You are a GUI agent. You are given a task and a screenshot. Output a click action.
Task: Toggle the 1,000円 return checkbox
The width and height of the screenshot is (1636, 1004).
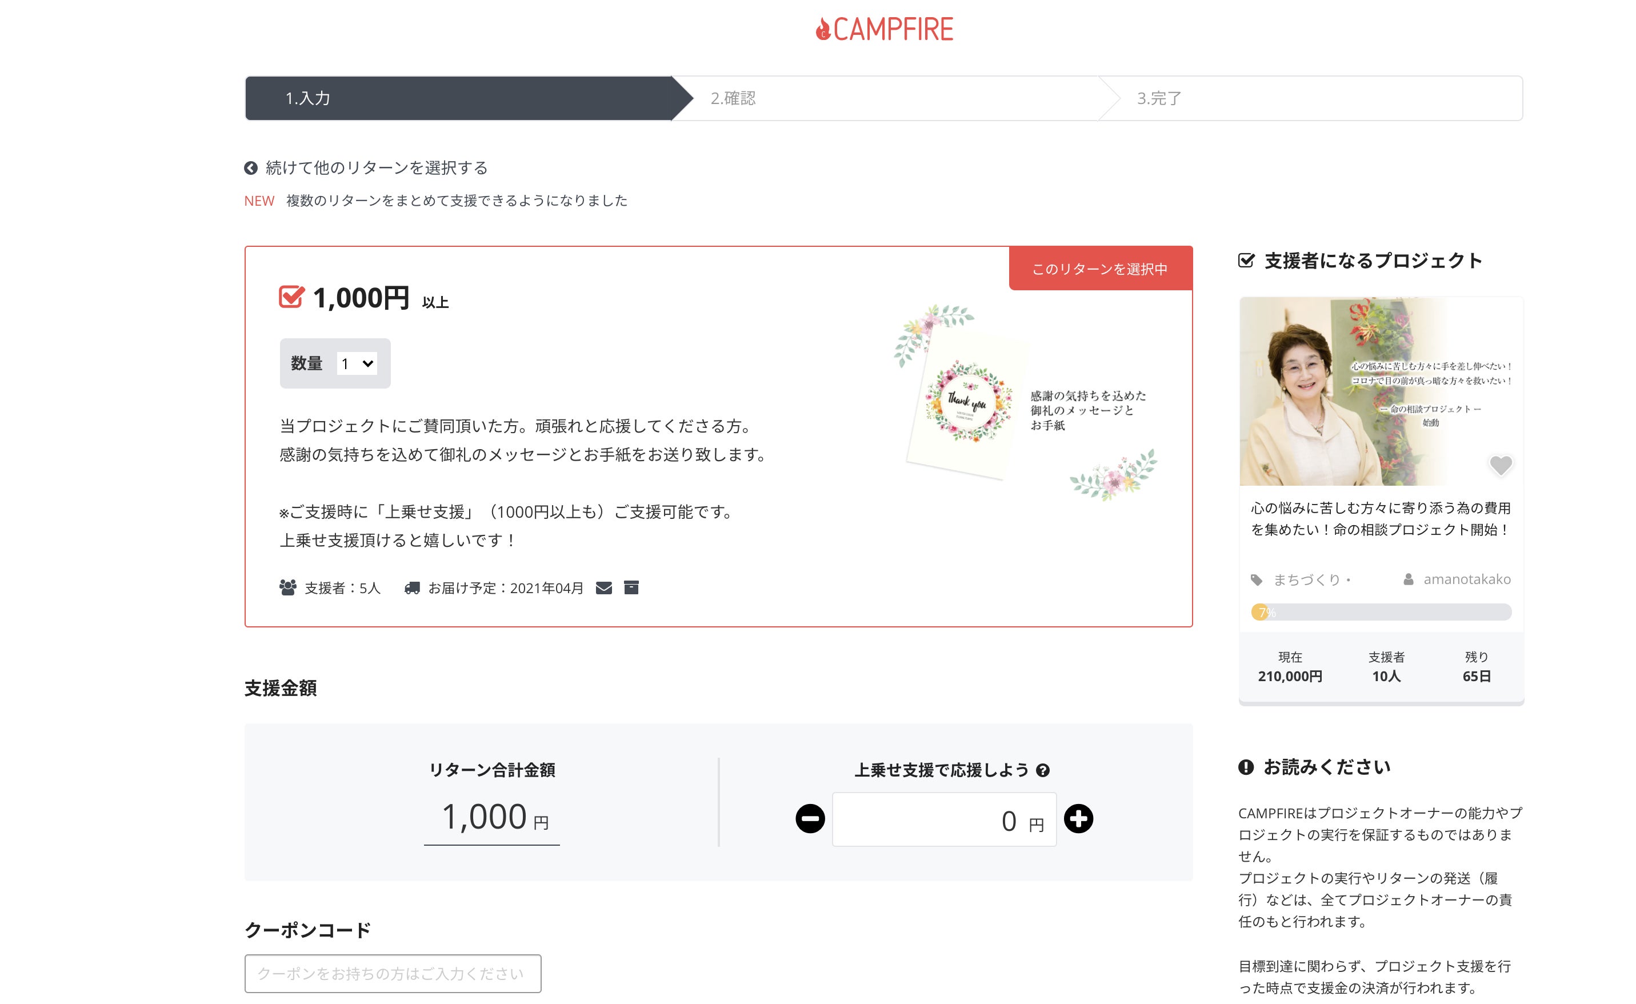(x=291, y=297)
